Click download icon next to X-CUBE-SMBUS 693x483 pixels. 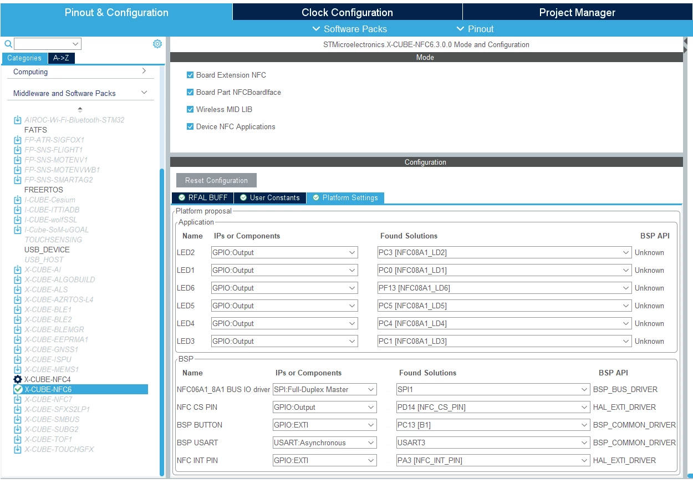pyautogui.click(x=18, y=419)
